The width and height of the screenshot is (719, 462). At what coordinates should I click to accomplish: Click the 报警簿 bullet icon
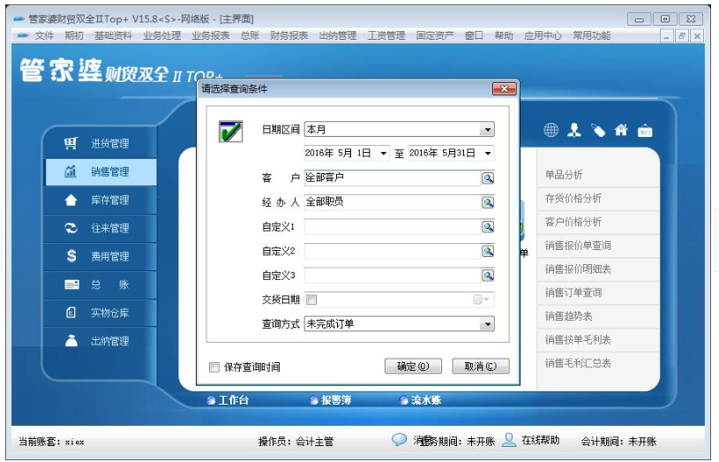coord(314,400)
